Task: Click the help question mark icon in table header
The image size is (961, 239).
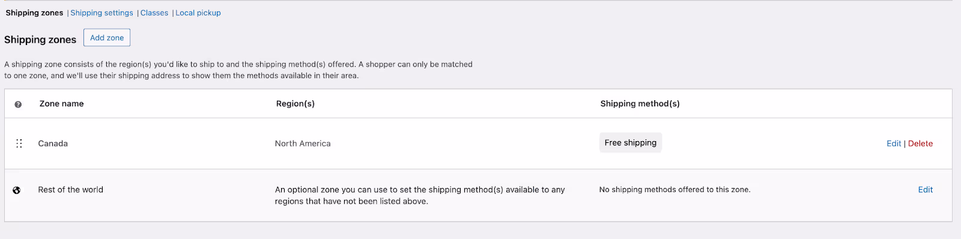Action: (x=18, y=104)
